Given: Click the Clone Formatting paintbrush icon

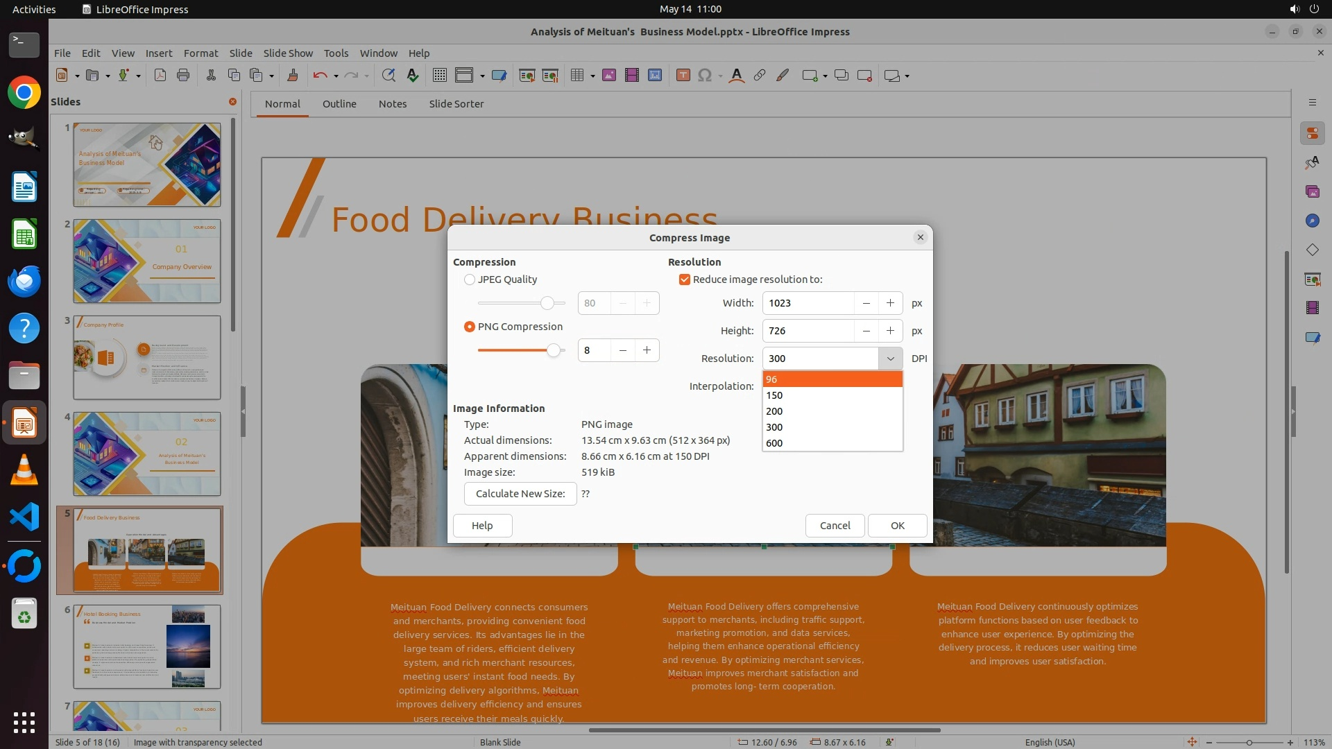Looking at the screenshot, I should pos(292,76).
